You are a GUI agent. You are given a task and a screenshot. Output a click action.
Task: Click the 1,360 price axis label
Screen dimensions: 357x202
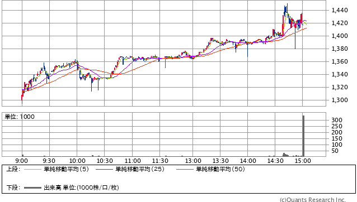click(x=340, y=61)
